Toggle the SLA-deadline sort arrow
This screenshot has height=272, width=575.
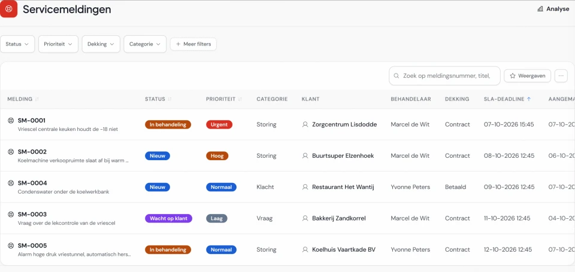coord(529,99)
